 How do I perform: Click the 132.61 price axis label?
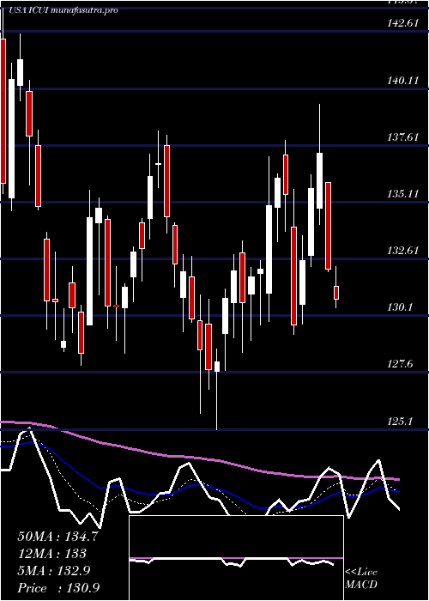pos(402,251)
